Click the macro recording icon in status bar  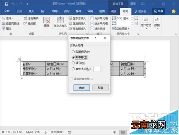[x=69, y=132]
